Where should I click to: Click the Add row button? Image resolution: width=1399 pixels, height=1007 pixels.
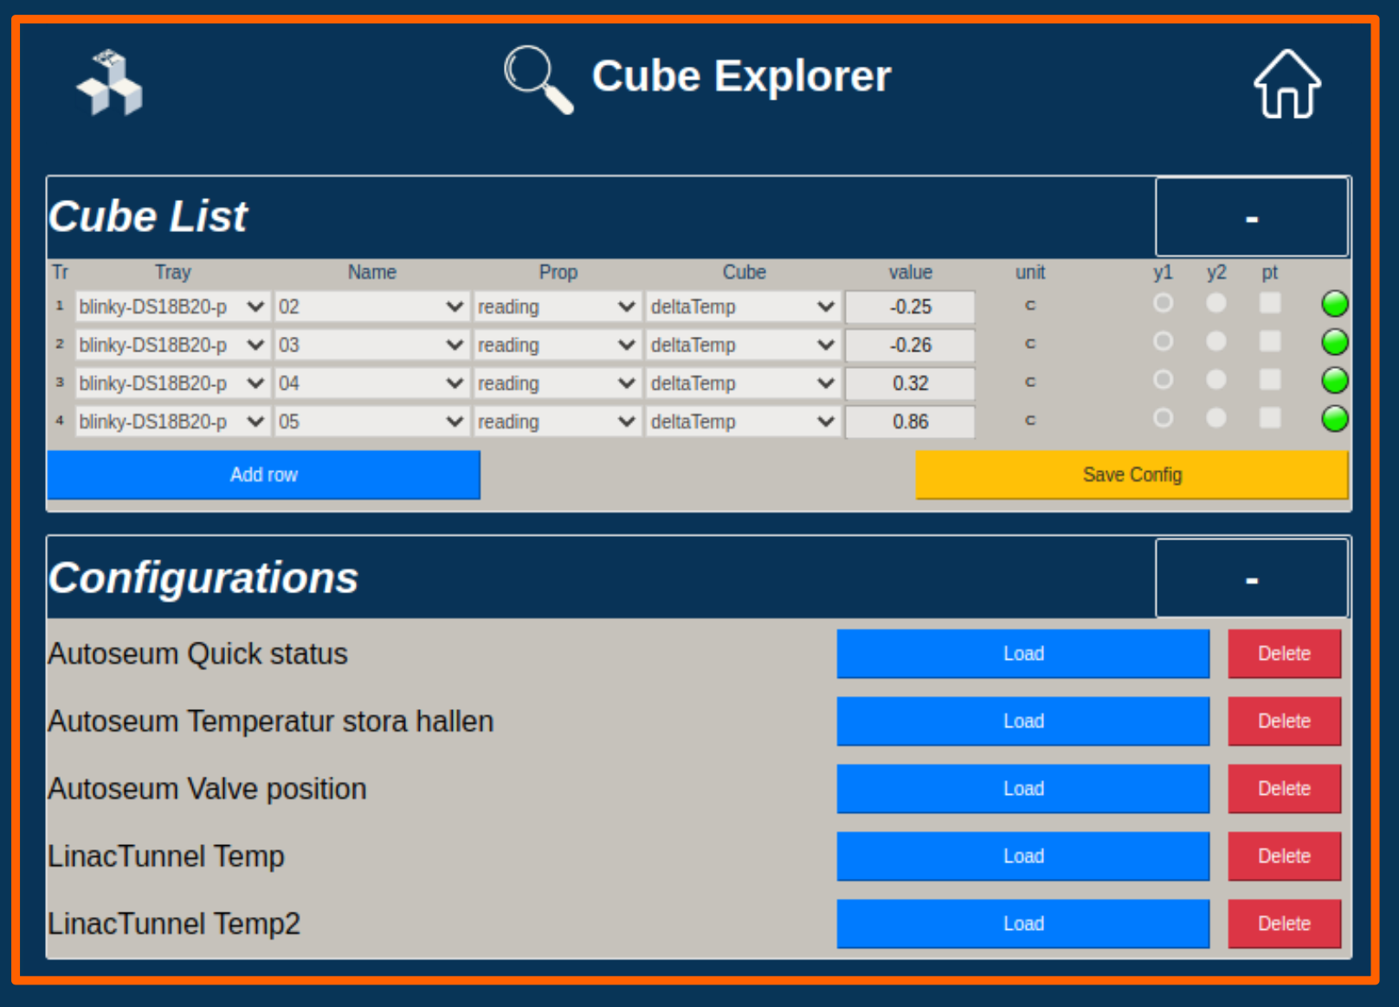tap(264, 474)
